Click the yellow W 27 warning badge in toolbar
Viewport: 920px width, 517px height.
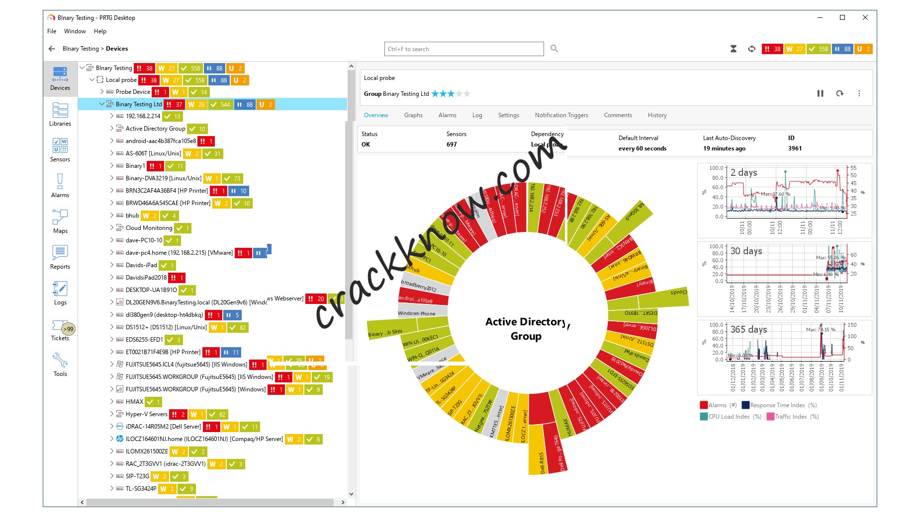coord(795,49)
